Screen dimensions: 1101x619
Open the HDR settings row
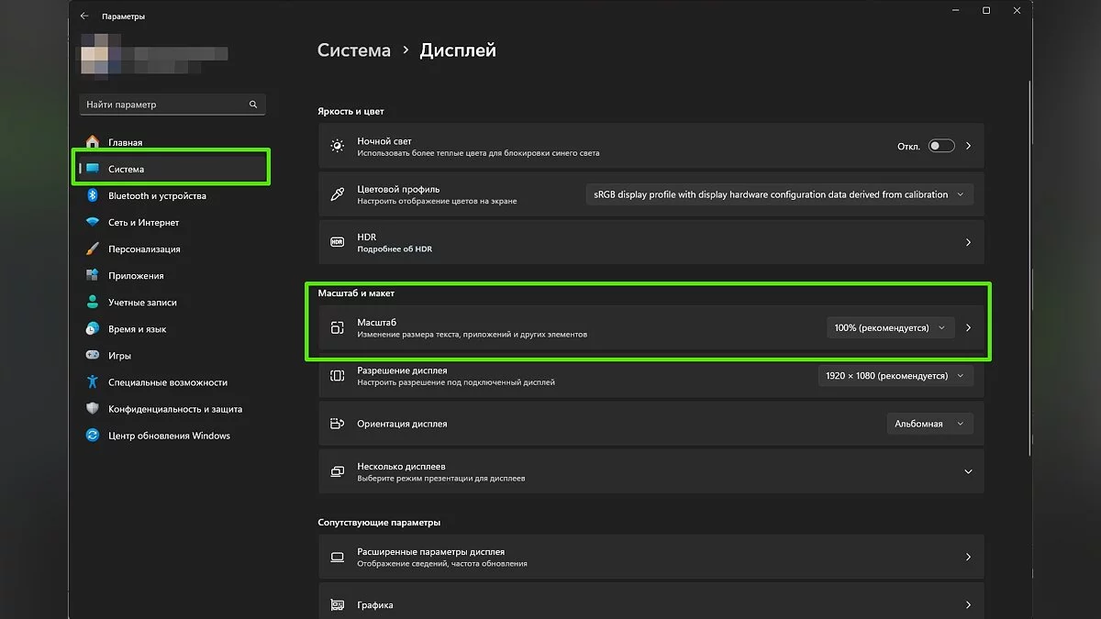(x=651, y=242)
